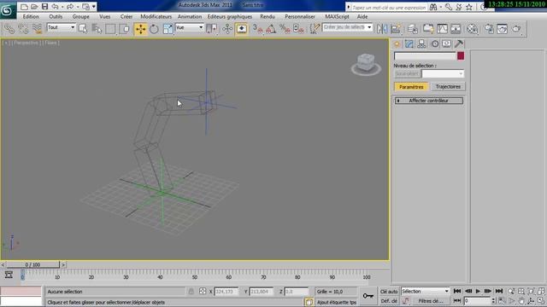Toggle the Window/Crossing selection mode
This screenshot has width=547, height=307.
pos(125,29)
